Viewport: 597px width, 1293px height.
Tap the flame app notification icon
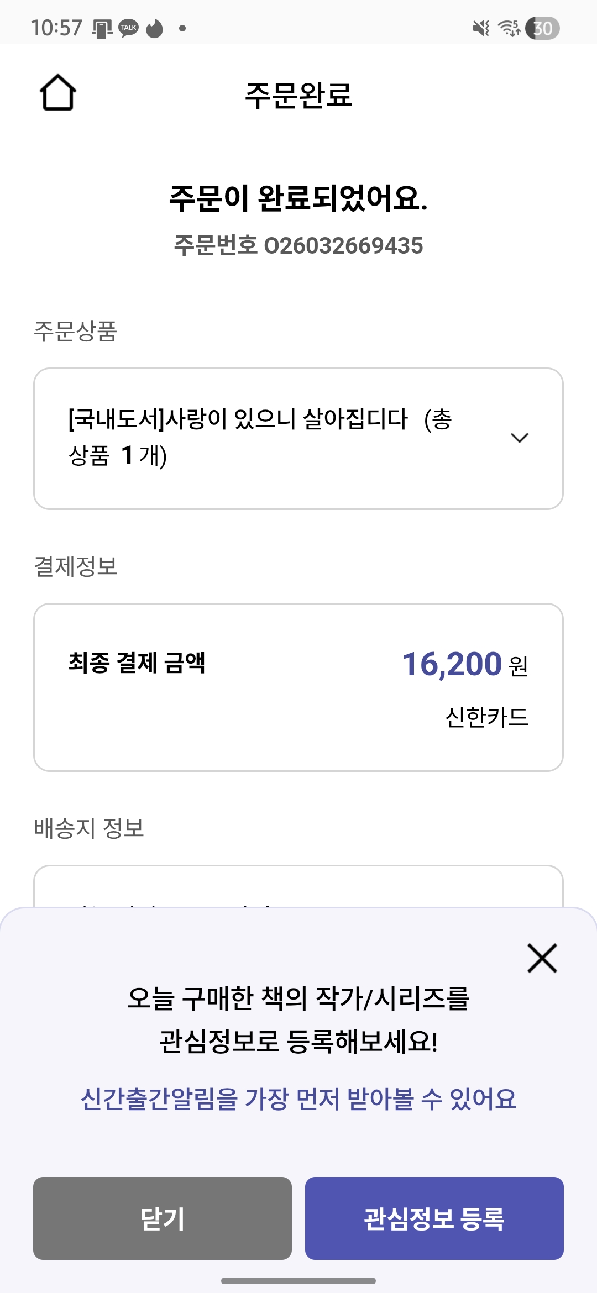(x=155, y=28)
